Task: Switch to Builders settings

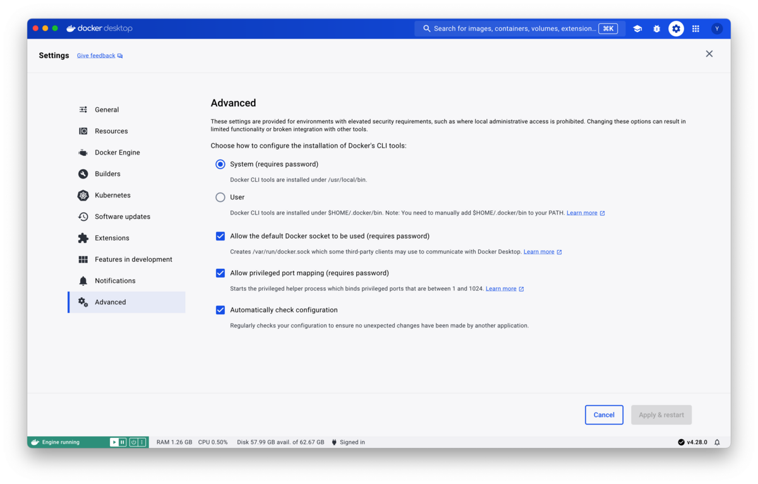Action: click(126, 174)
